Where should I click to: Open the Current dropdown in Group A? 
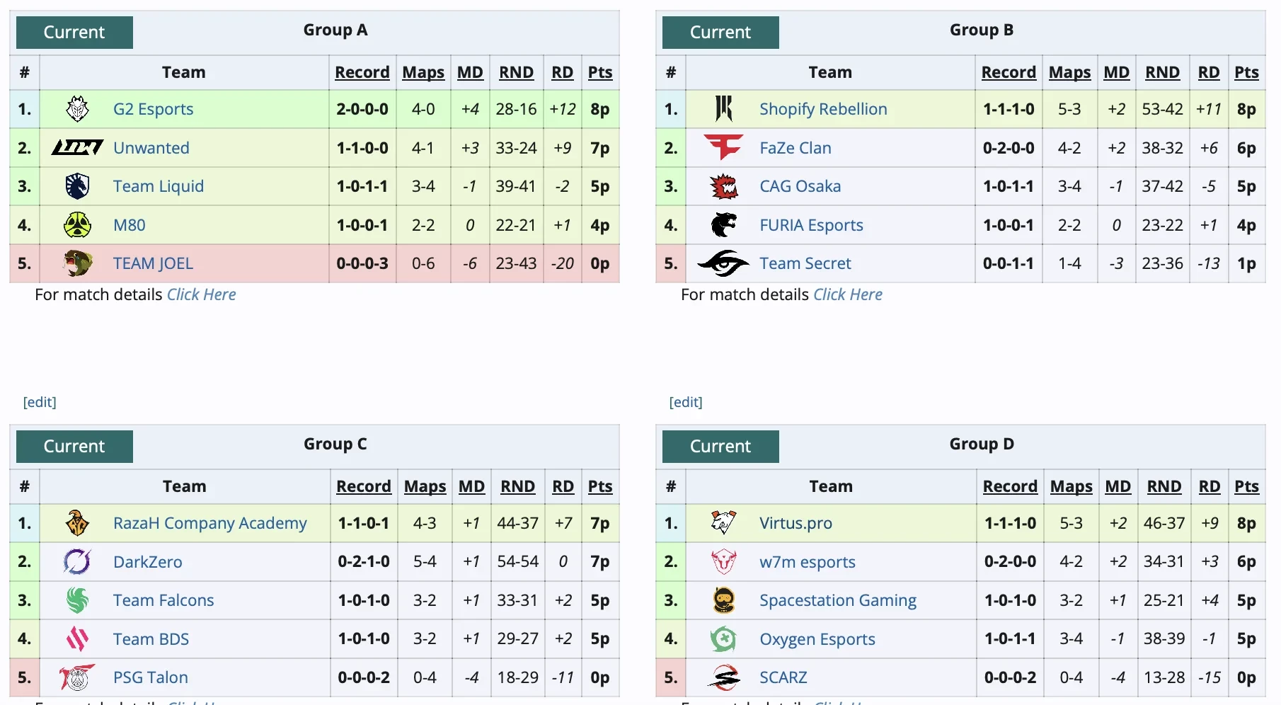74,33
